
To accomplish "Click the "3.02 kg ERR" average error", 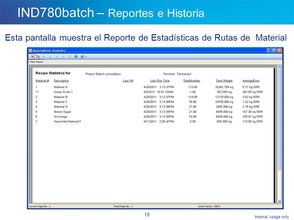I will [251, 97].
